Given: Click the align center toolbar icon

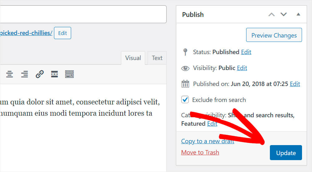Looking at the screenshot, I should pyautogui.click(x=10, y=74).
